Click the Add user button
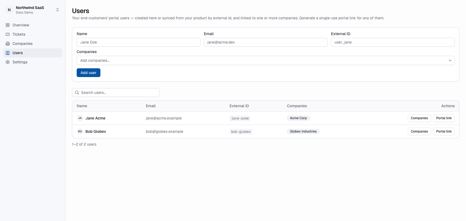Screen dimensions: 466x221 click(88, 73)
